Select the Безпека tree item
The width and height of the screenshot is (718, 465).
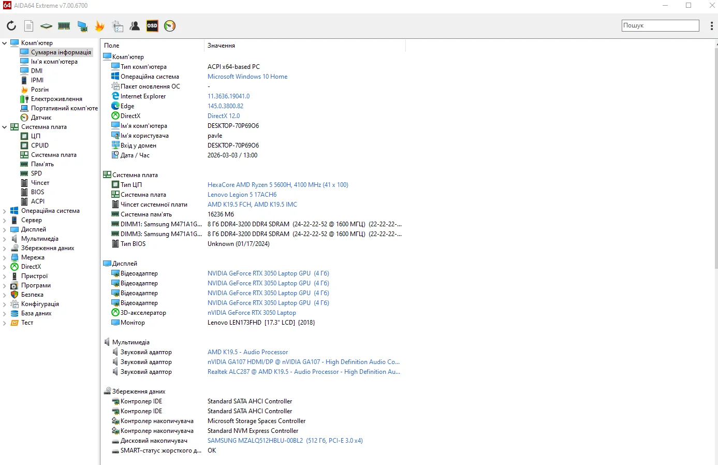(x=32, y=295)
